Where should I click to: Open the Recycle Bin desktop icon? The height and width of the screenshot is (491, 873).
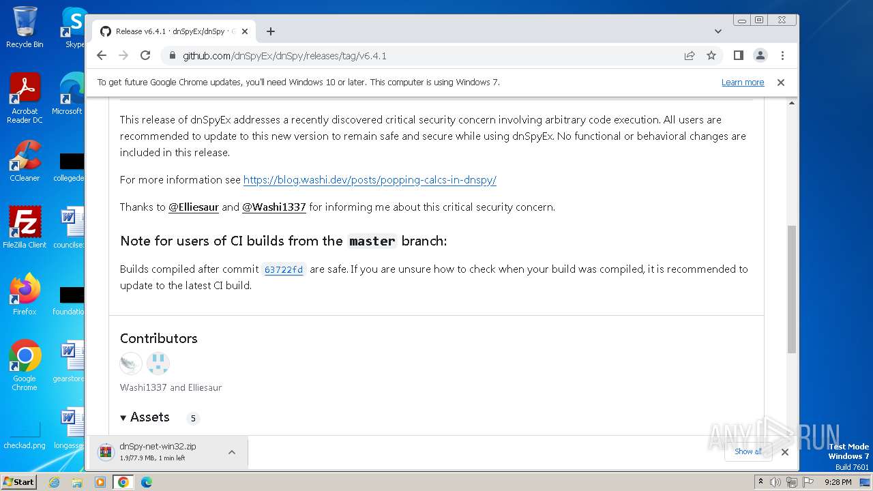25,27
